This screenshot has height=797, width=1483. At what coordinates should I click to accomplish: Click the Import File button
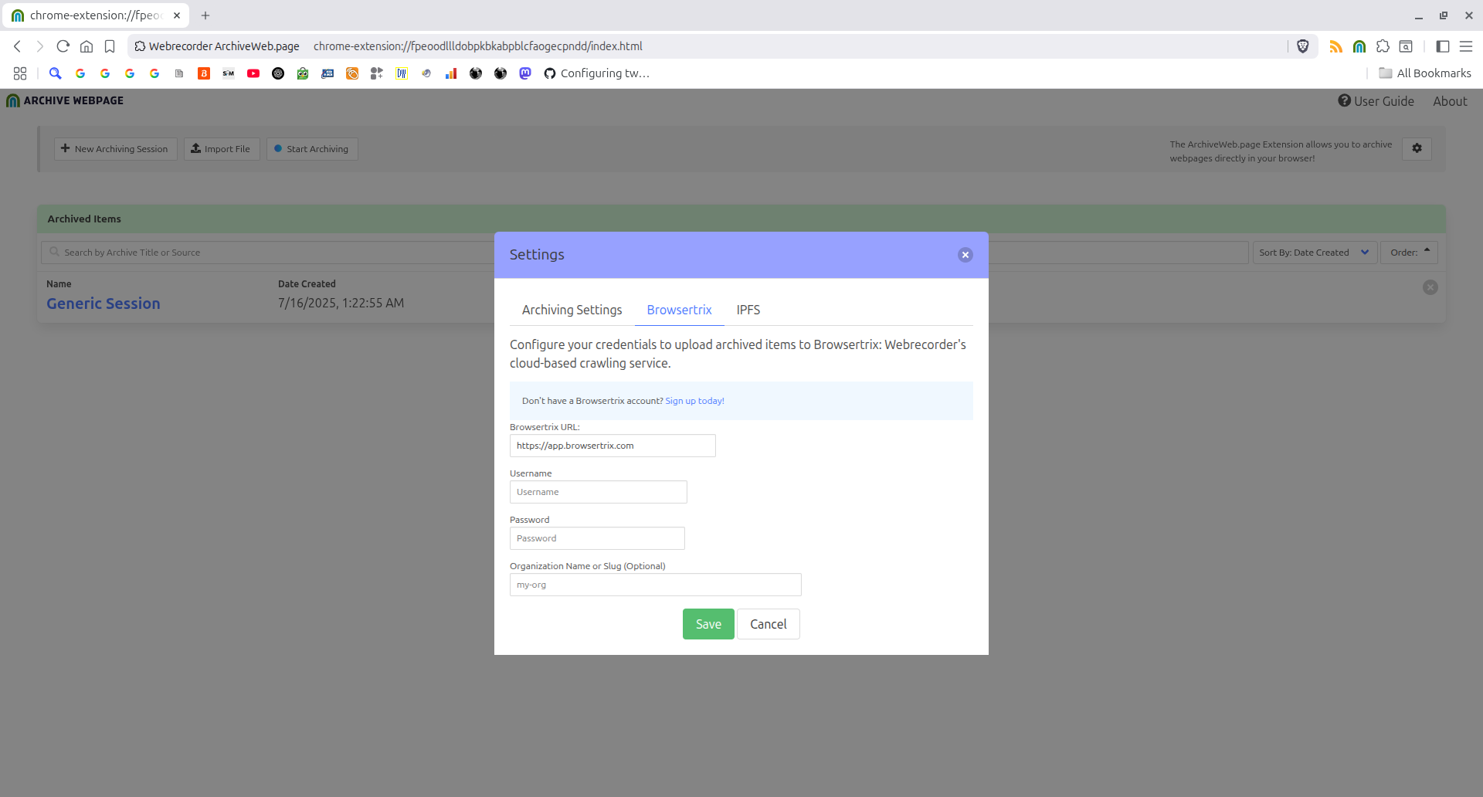(222, 149)
